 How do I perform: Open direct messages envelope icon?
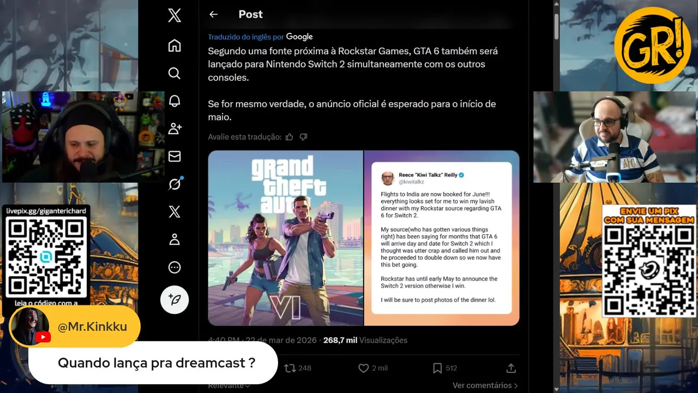tap(174, 157)
